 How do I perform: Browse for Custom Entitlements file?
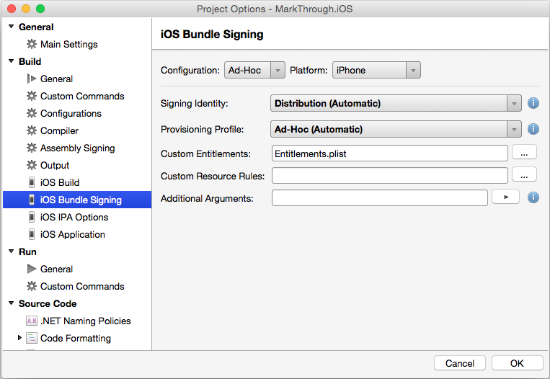point(524,153)
